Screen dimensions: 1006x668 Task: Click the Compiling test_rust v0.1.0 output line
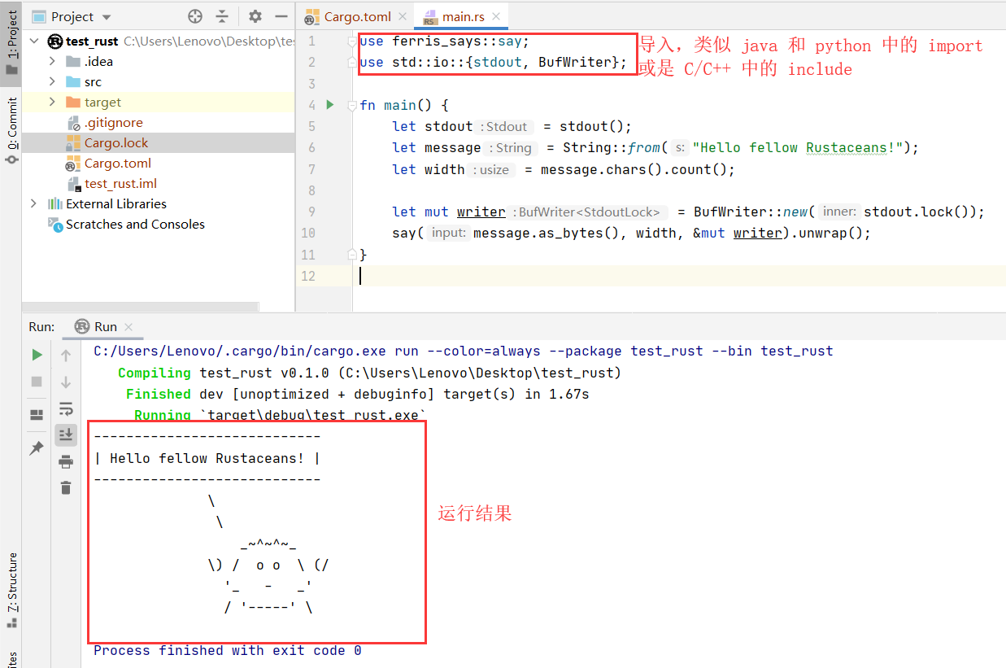(369, 373)
